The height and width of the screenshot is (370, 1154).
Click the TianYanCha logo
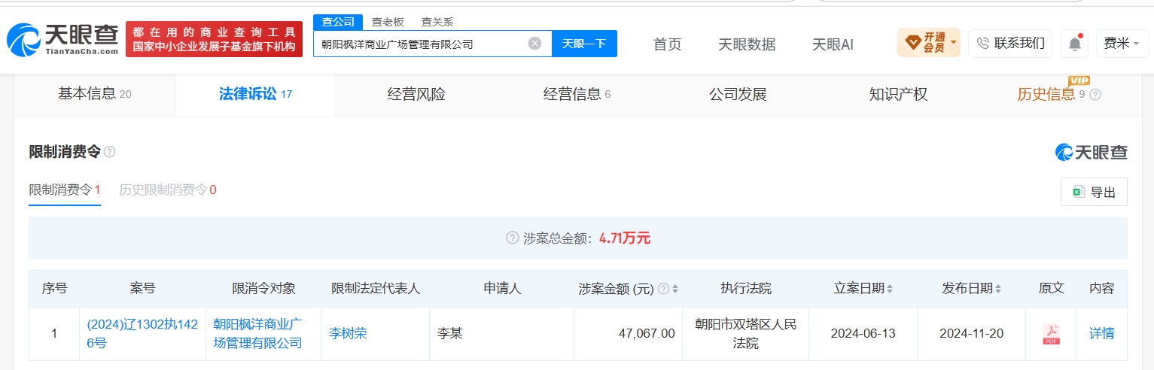pyautogui.click(x=62, y=39)
